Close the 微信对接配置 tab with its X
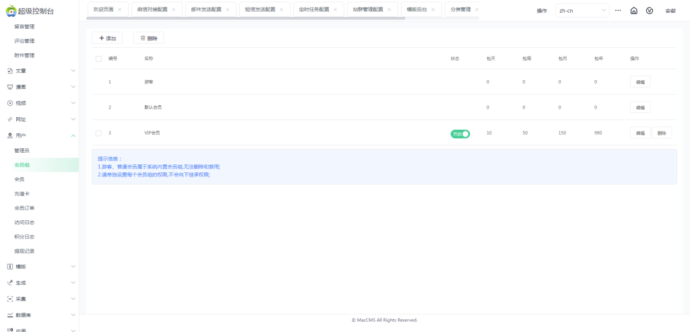 173,9
